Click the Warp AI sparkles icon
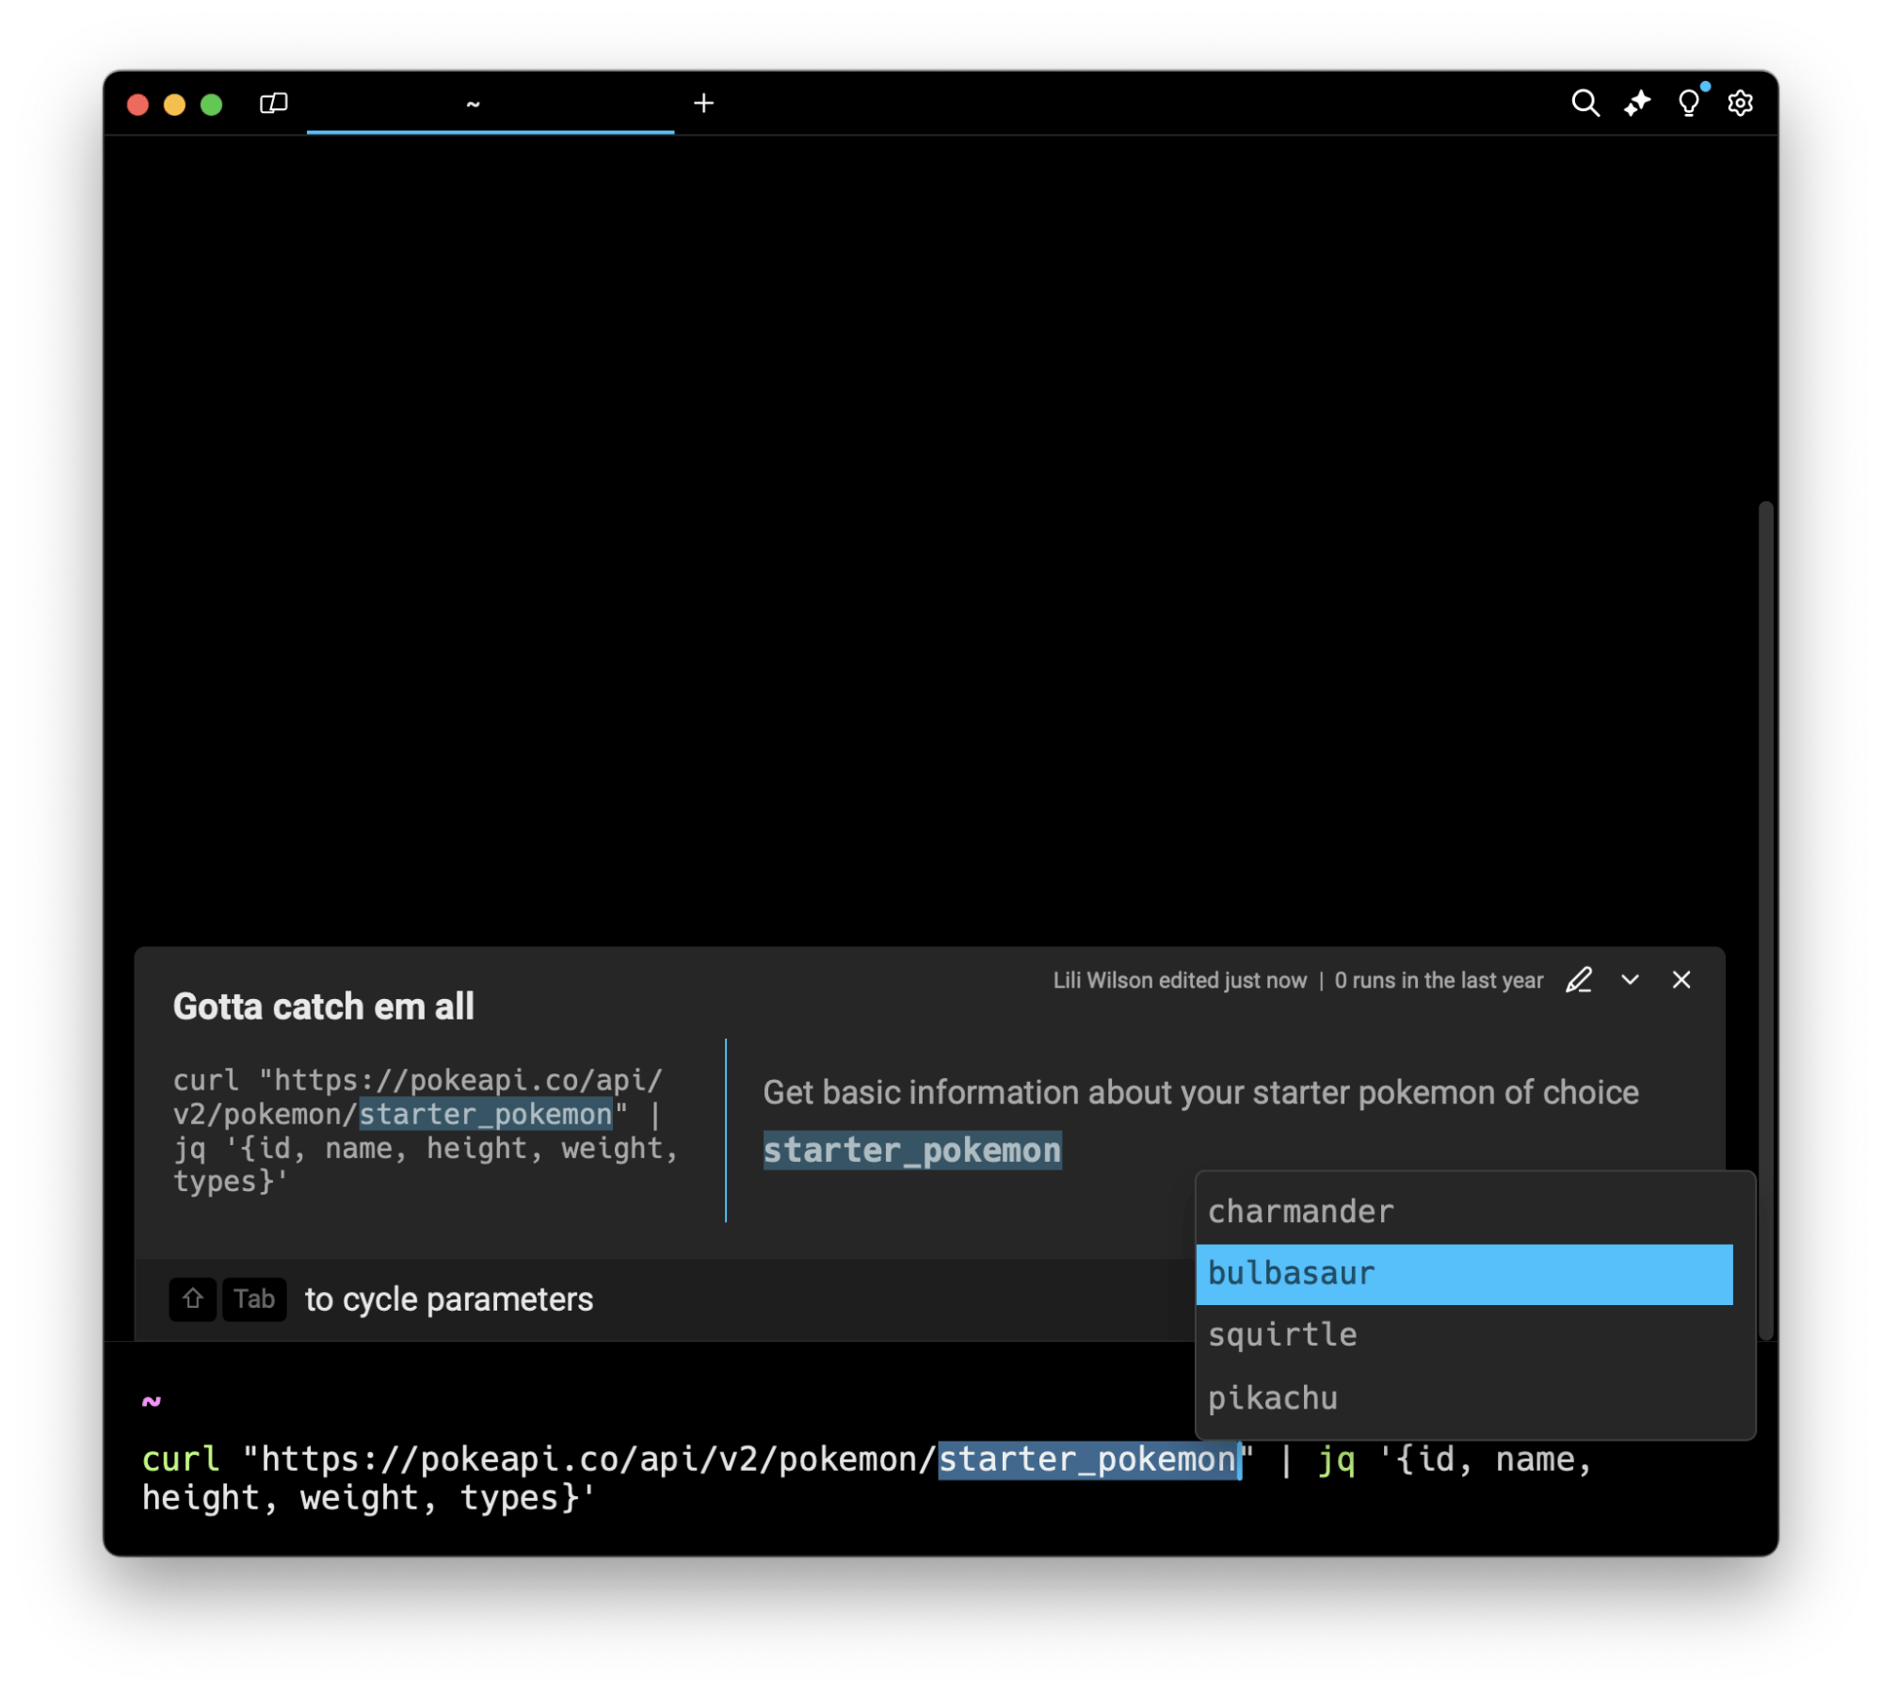This screenshot has height=1693, width=1882. click(x=1637, y=103)
